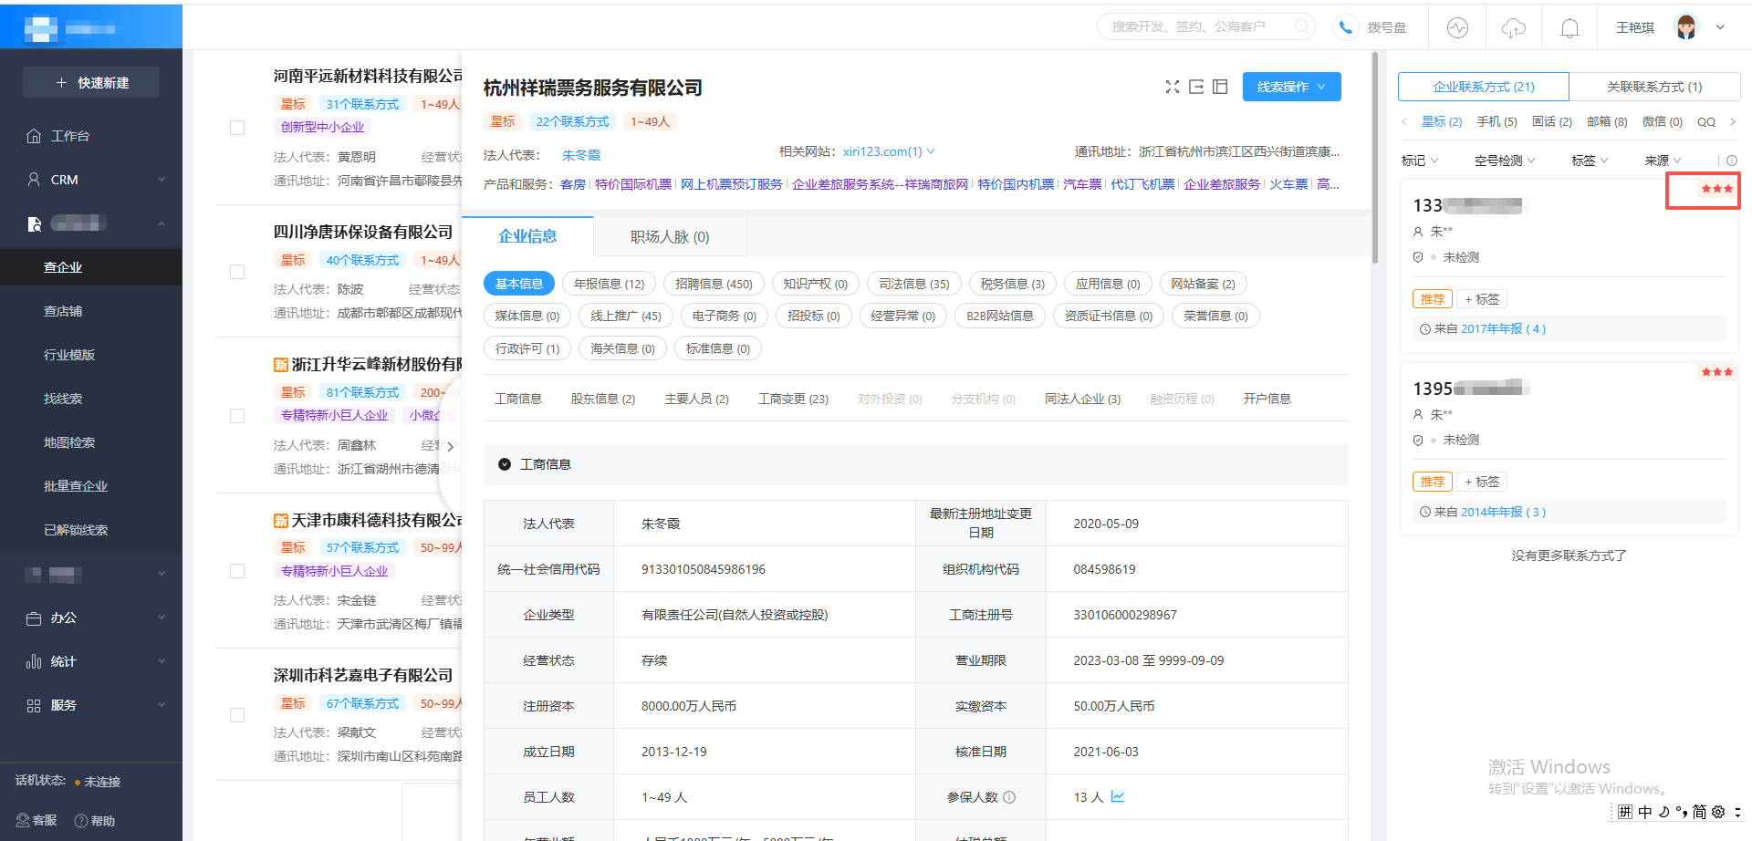Screen dimensions: 1752x841
Task: Expand the 空号检测 filter dropdown
Action: (1504, 161)
